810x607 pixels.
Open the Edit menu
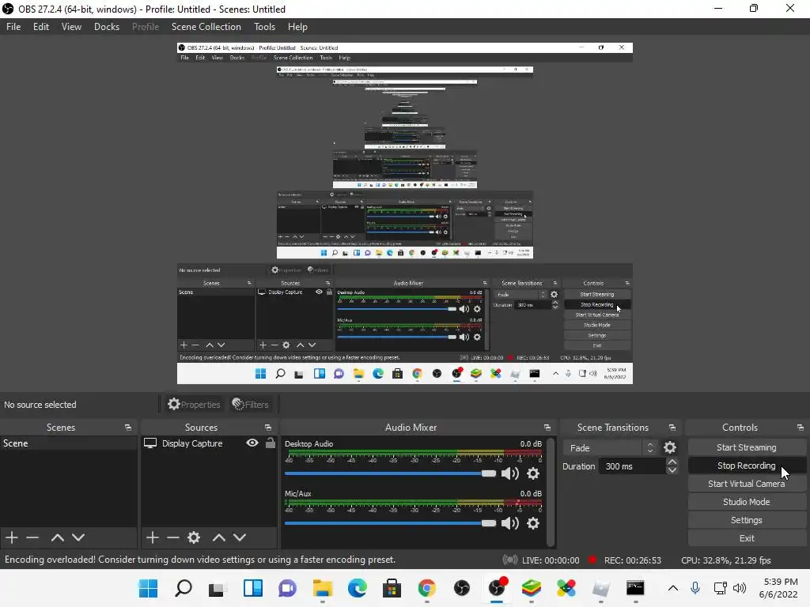(x=41, y=27)
